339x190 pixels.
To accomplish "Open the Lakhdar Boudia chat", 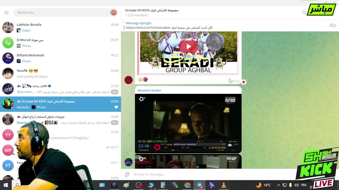I will 60,27.
